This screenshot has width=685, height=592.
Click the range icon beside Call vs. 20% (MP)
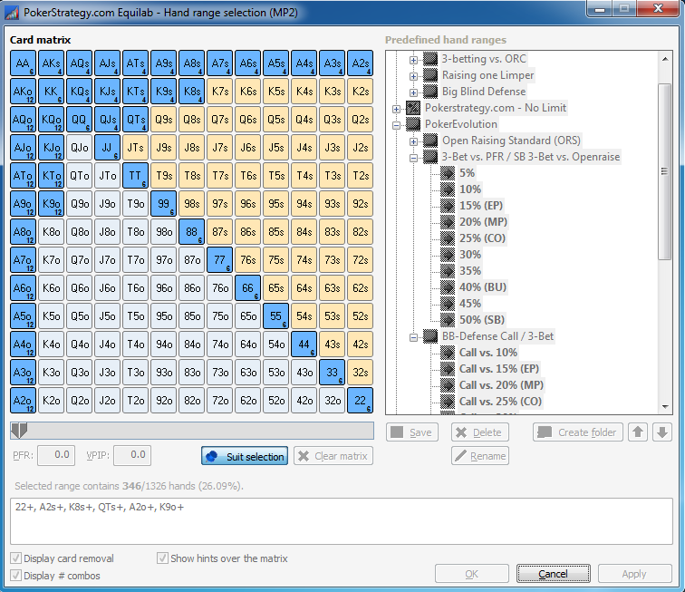click(448, 385)
